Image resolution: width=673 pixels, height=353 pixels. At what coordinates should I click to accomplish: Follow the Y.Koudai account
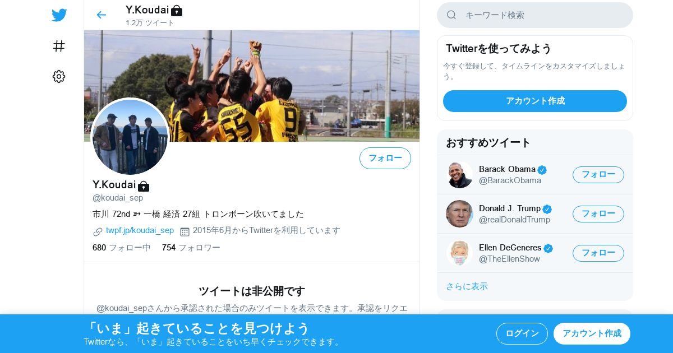[x=385, y=158]
